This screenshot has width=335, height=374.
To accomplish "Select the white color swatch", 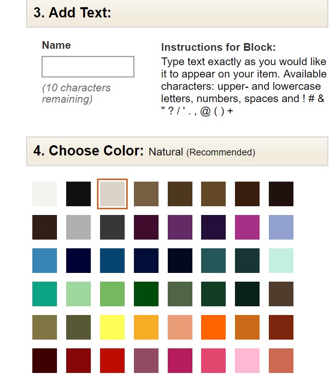I will pos(45,194).
